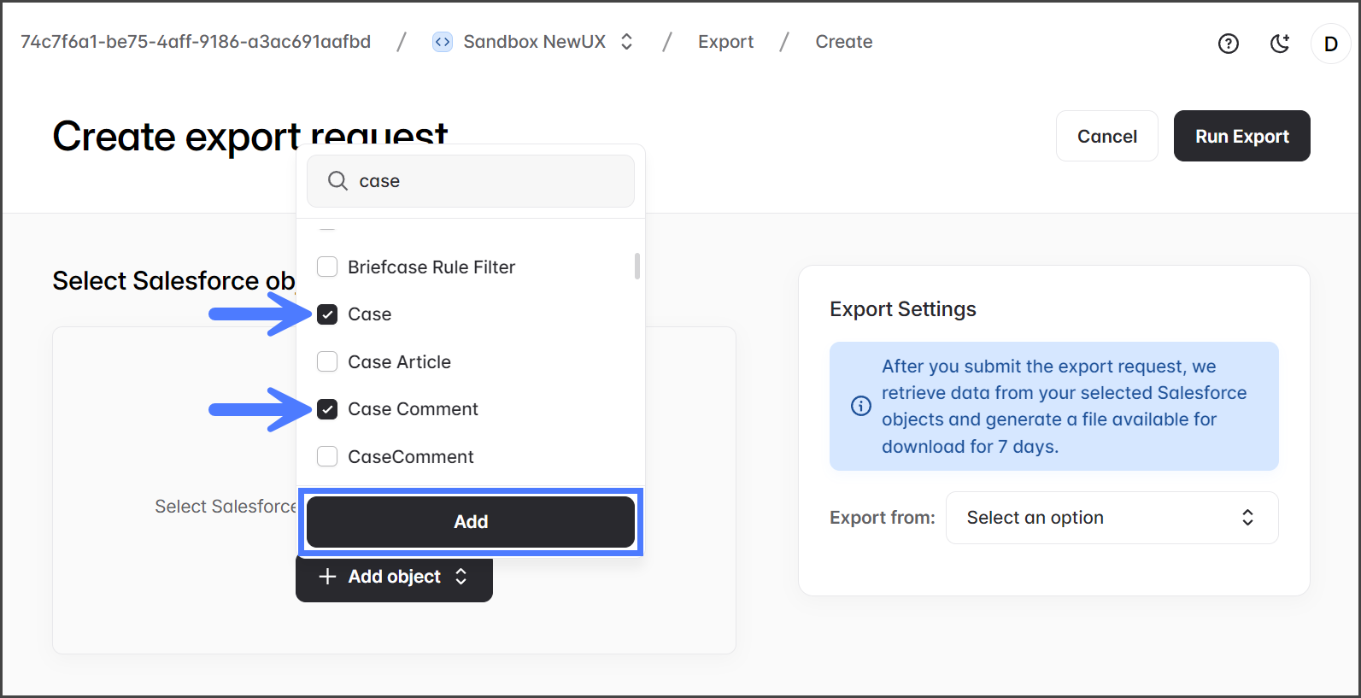Toggle dark mode moon icon
The width and height of the screenshot is (1361, 698).
point(1279,44)
